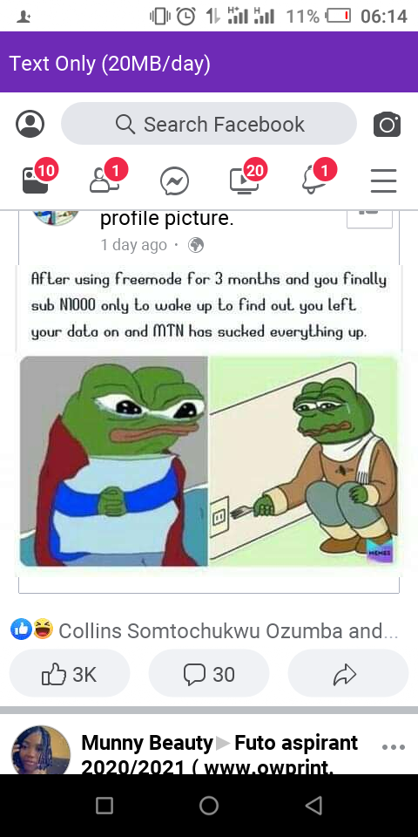Tap the share arrow button
The height and width of the screenshot is (837, 418).
pyautogui.click(x=348, y=674)
